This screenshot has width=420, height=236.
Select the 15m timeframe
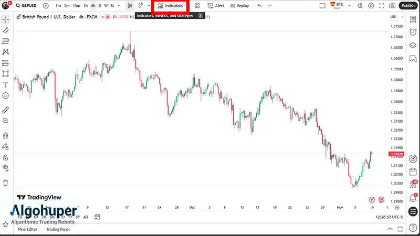coord(76,6)
